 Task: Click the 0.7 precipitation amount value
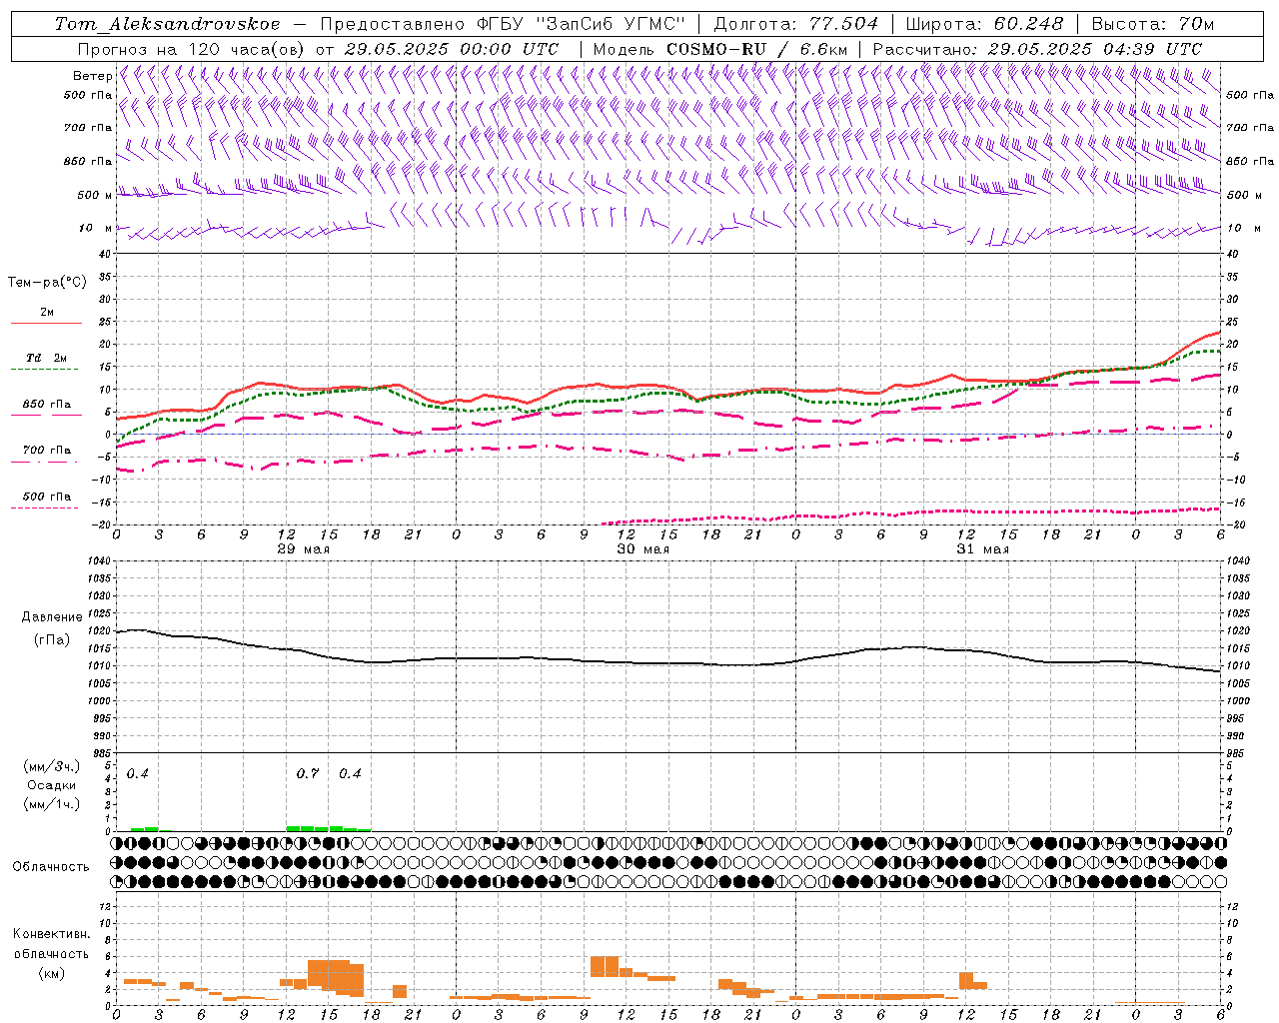(308, 774)
